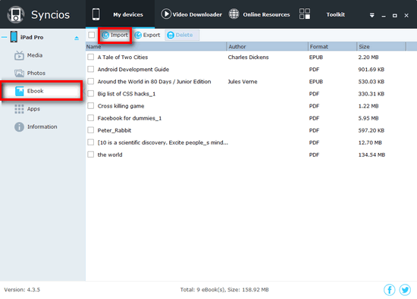Click the Syncios logo icon
Image resolution: width=417 pixels, height=299 pixels.
(16, 15)
